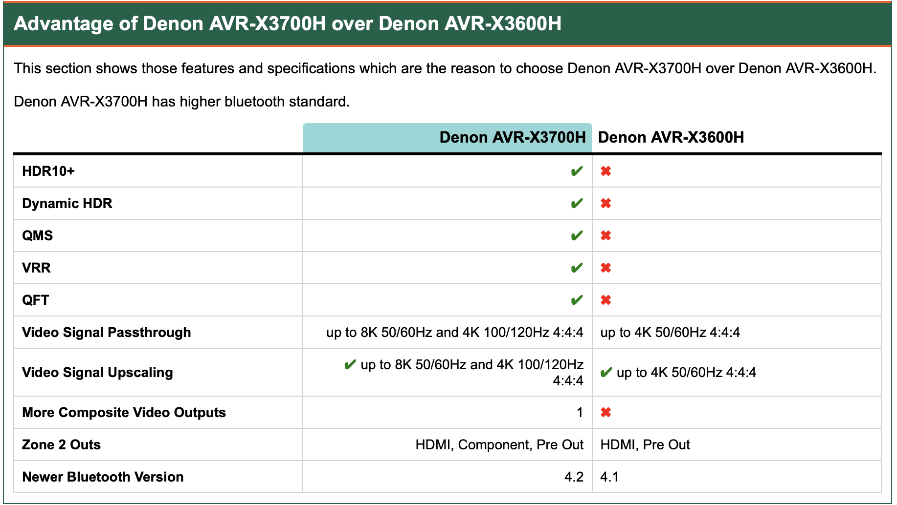Click the QFT row label

pos(36,300)
